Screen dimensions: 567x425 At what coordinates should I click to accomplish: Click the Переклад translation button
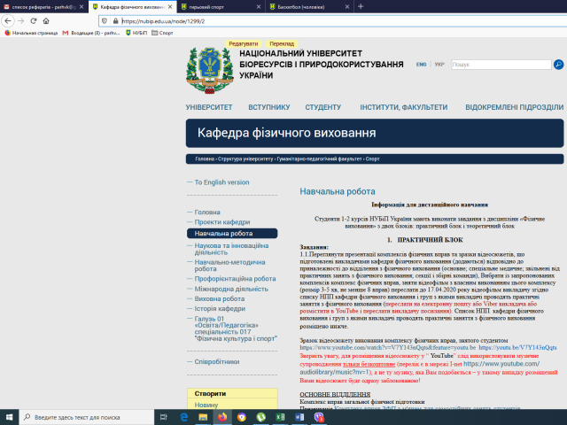click(282, 43)
